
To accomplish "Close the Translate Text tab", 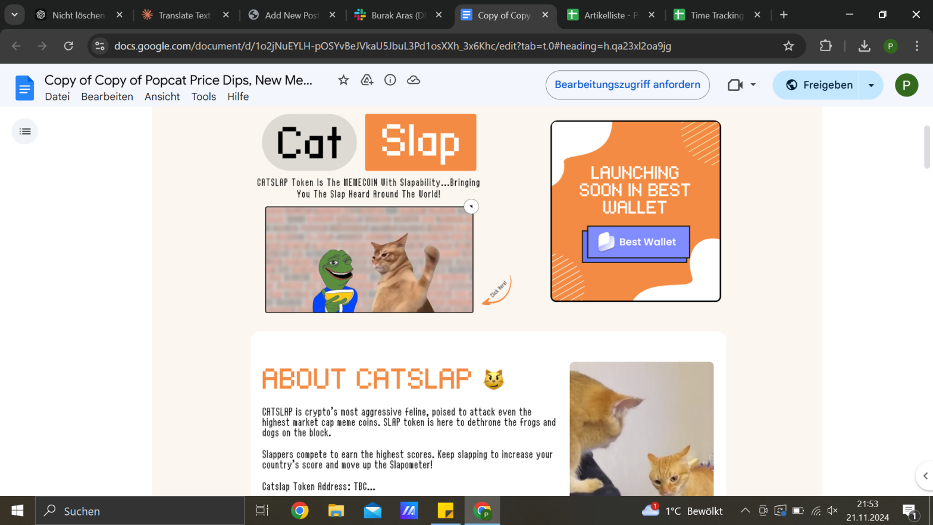I will coord(226,15).
